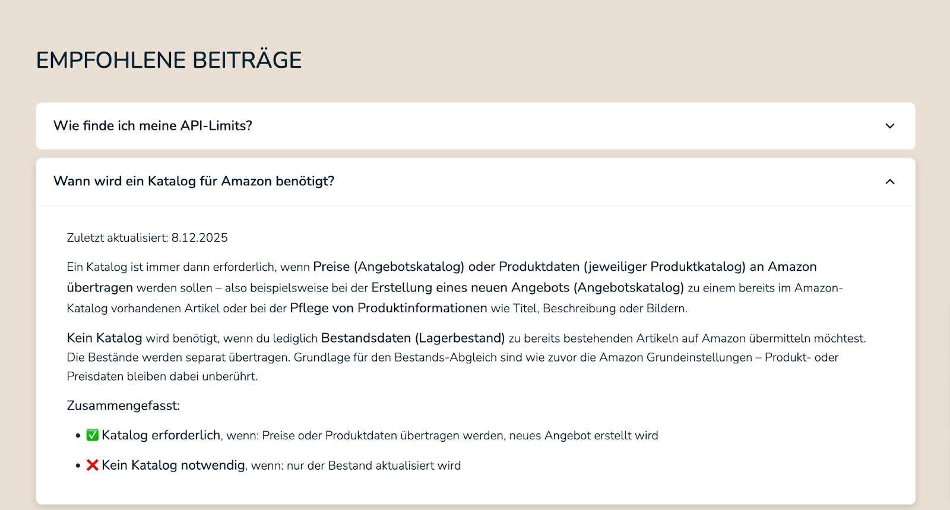Click 'Erstellung eines neuen Angebots (Angebotskatalog)' phrase
Screen dimensions: 950x510
click(527, 287)
